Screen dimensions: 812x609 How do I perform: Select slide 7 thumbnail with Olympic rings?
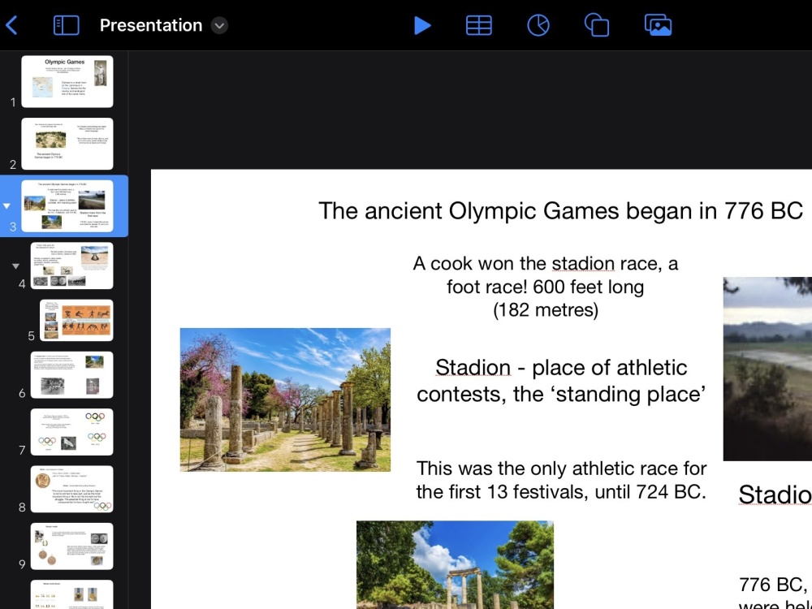tap(72, 432)
